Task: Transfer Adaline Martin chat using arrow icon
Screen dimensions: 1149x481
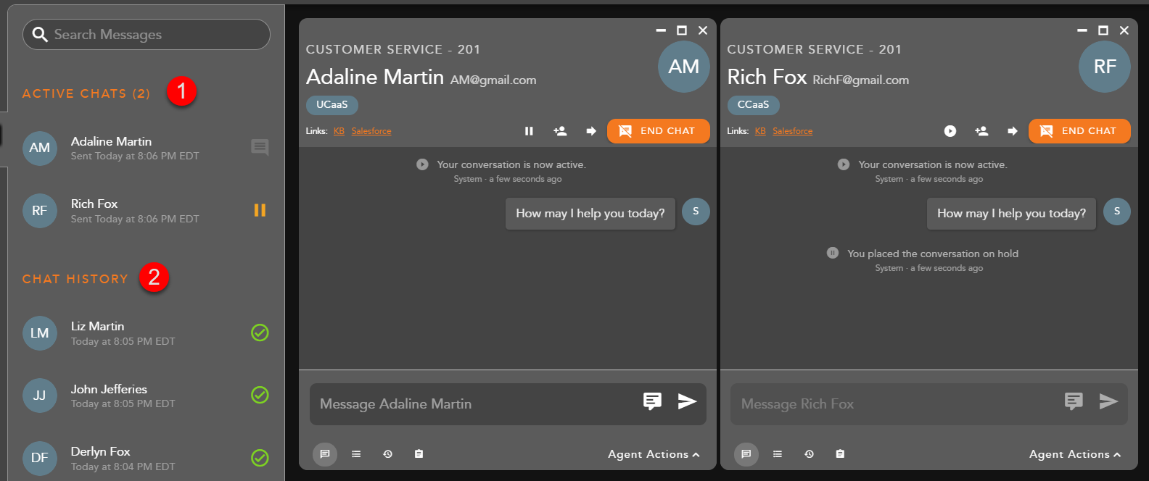Action: coord(591,131)
